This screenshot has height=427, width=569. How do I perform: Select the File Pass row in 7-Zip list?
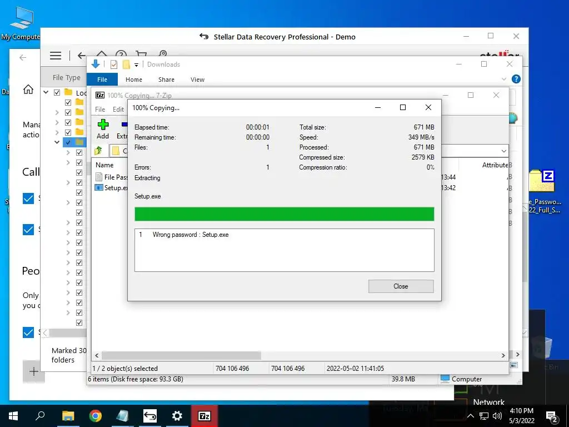click(111, 177)
